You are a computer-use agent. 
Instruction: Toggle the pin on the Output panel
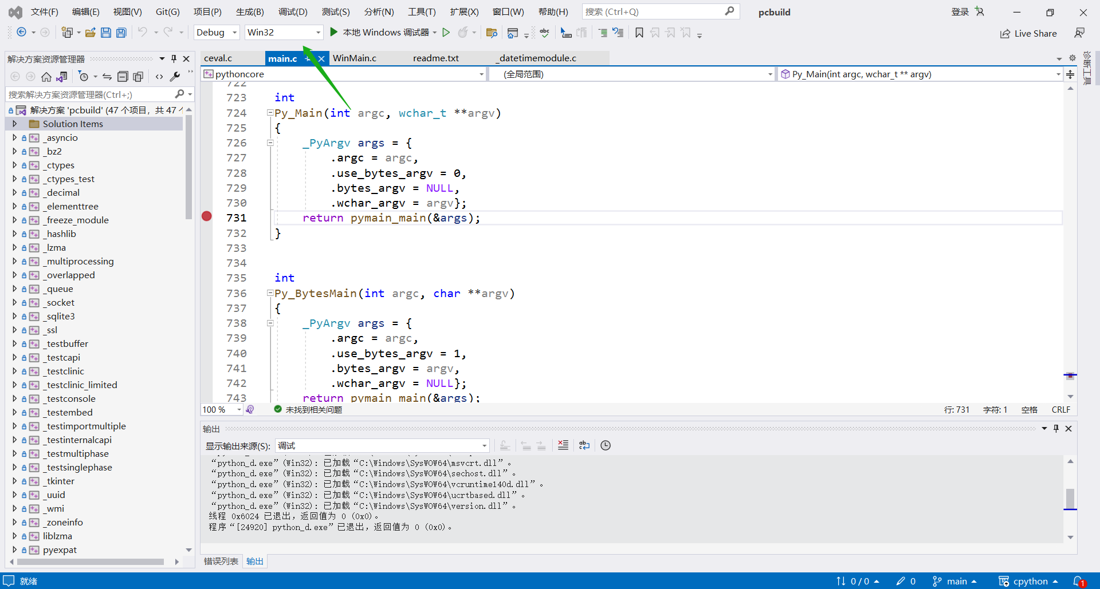point(1056,429)
